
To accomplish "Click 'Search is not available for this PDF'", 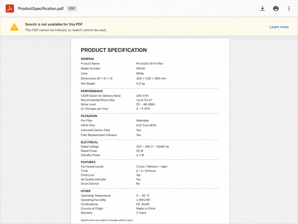I will pyautogui.click(x=54, y=24).
